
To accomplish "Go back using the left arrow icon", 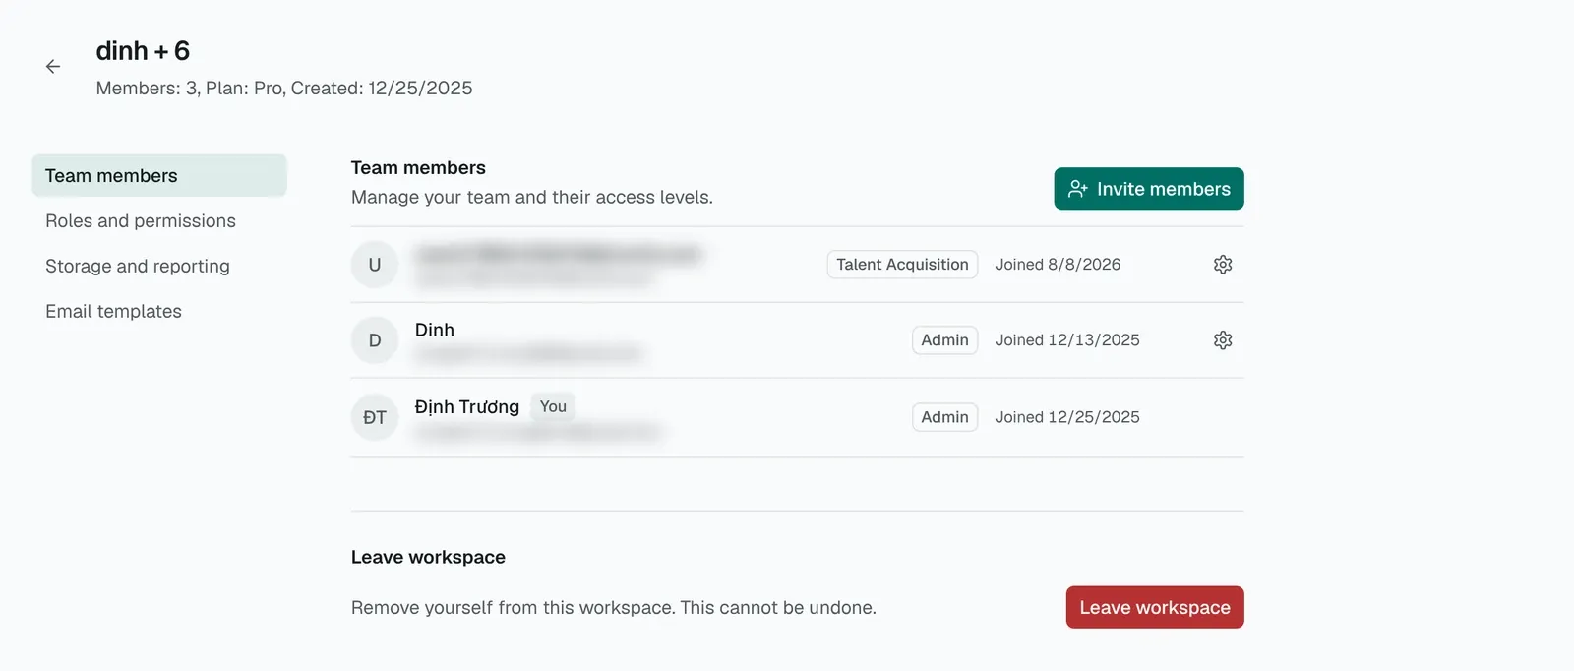I will (x=53, y=67).
